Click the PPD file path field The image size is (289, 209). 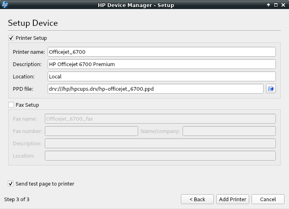click(155, 89)
